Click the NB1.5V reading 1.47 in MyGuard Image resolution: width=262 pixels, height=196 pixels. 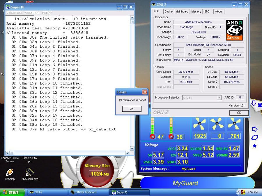[234, 148]
